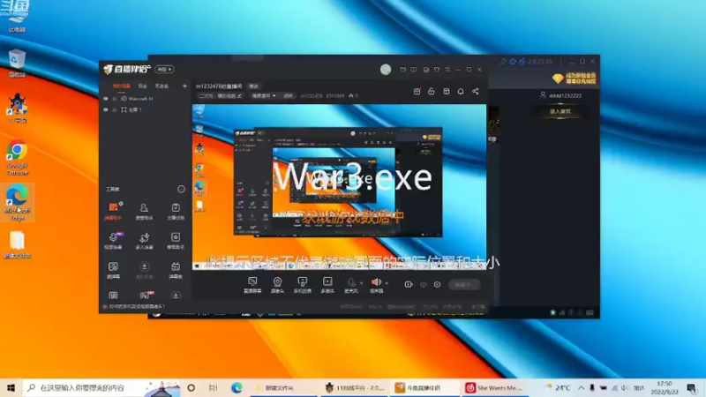Toggle lock on 全屏 1 source
Viewport: 706px width, 397px height.
tap(115, 109)
